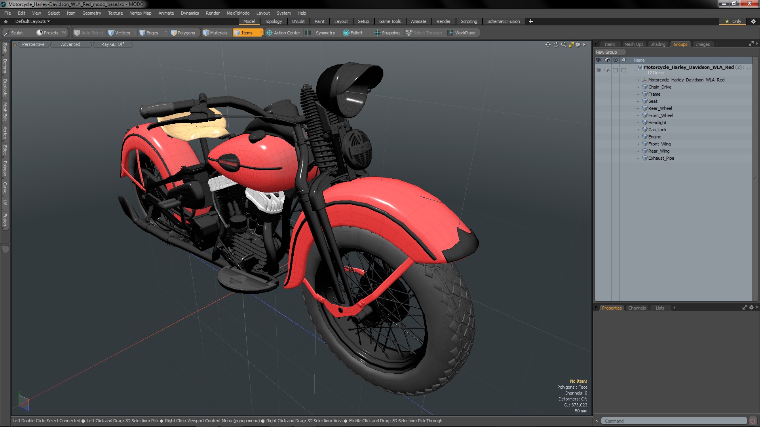The image size is (760, 427).
Task: Open the Ray GL: Off dropdown
Action: 112,45
